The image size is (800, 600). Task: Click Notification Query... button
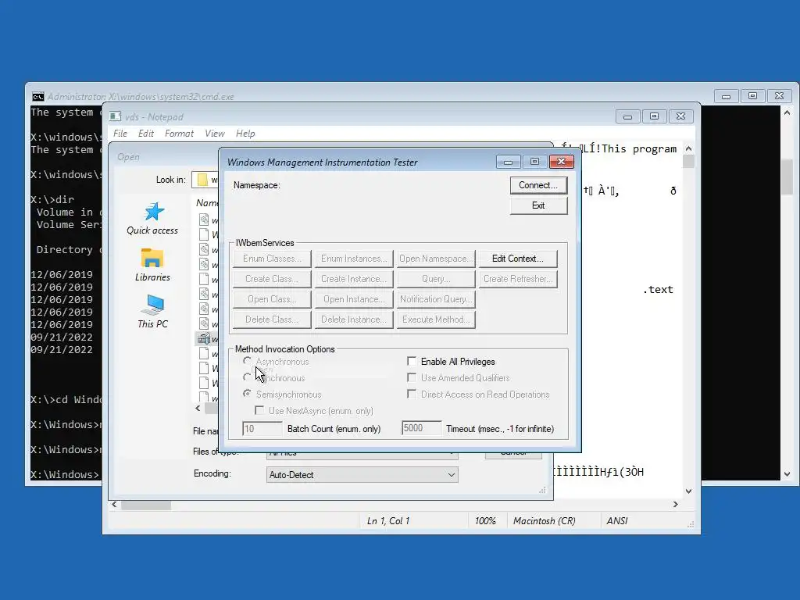[436, 299]
